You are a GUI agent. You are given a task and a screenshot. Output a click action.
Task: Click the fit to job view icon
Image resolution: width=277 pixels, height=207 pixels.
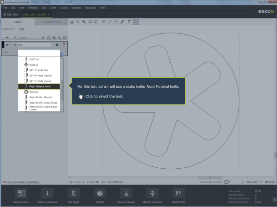[90, 22]
